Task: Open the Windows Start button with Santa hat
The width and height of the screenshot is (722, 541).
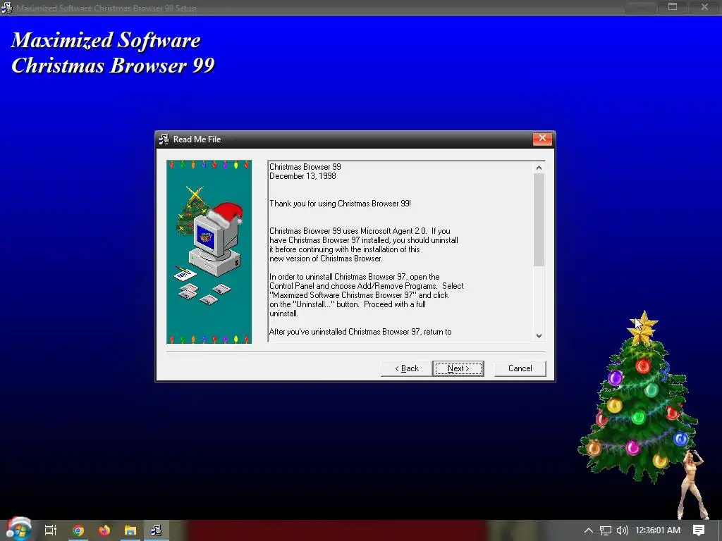Action: 18,530
